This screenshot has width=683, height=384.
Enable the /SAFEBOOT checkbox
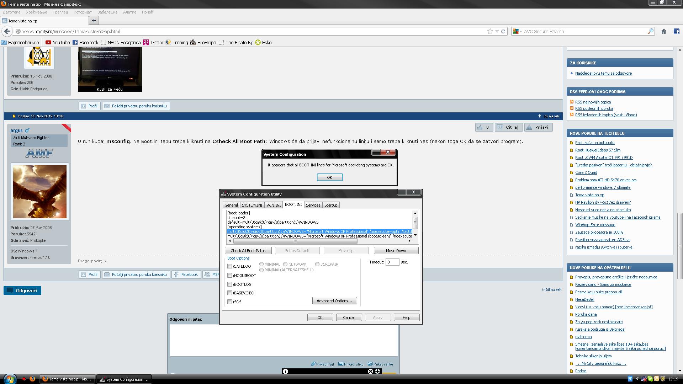230,266
